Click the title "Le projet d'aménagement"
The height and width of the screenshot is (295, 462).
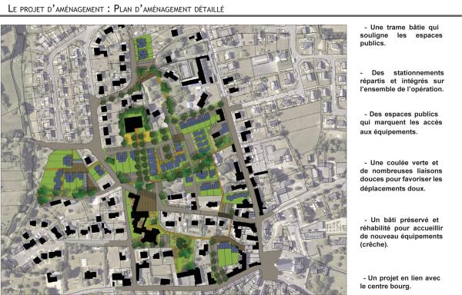coord(55,8)
